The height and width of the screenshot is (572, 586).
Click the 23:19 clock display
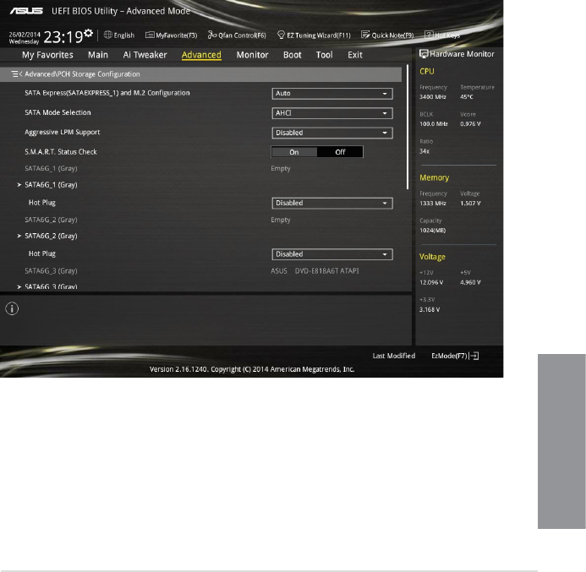coord(63,37)
